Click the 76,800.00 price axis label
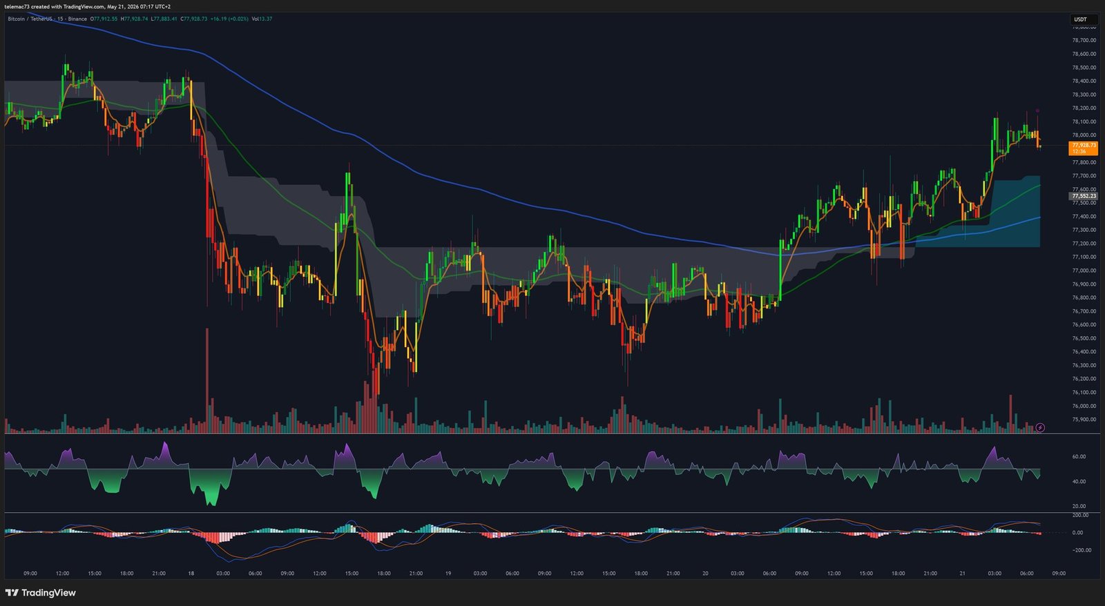Viewport: 1105px width, 606px height. tap(1084, 298)
